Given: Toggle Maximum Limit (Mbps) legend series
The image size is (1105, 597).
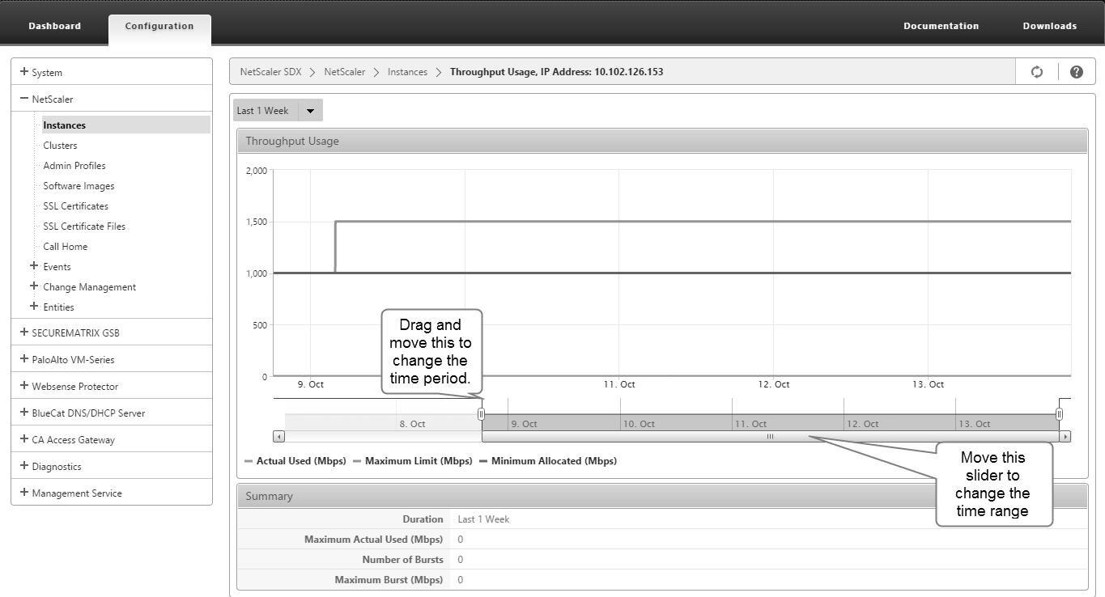Looking at the screenshot, I should pos(412,461).
